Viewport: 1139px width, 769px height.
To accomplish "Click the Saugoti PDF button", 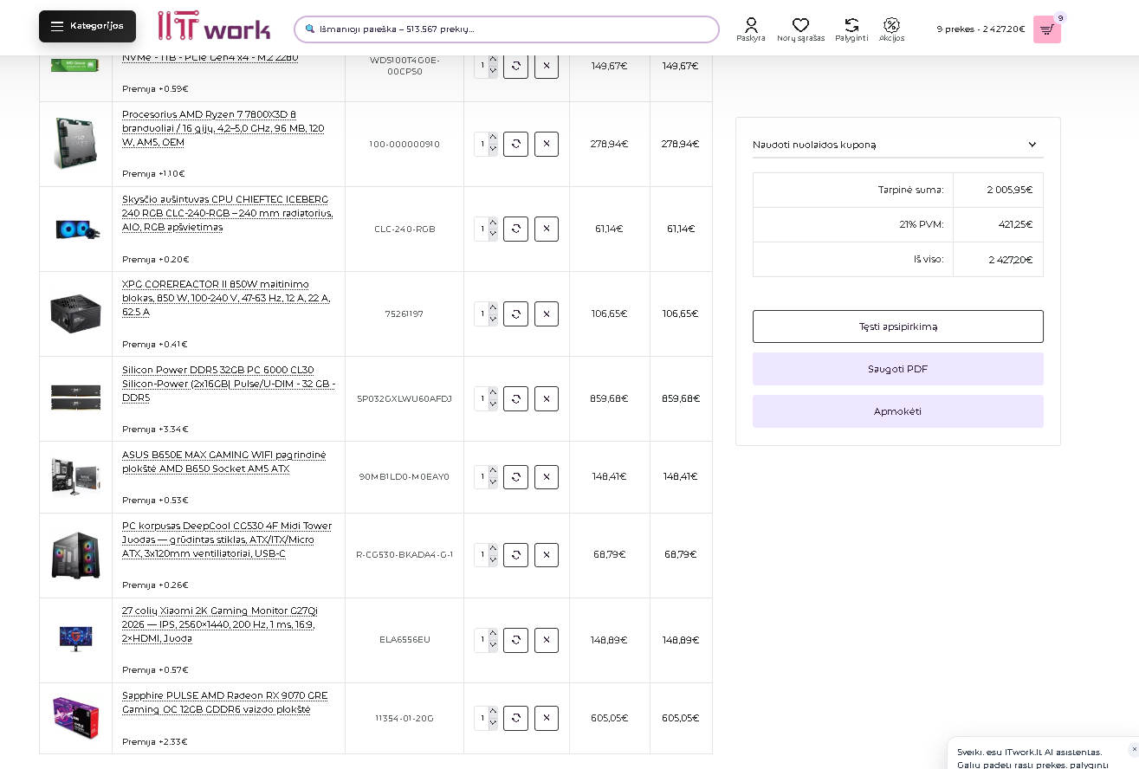I will [x=897, y=369].
